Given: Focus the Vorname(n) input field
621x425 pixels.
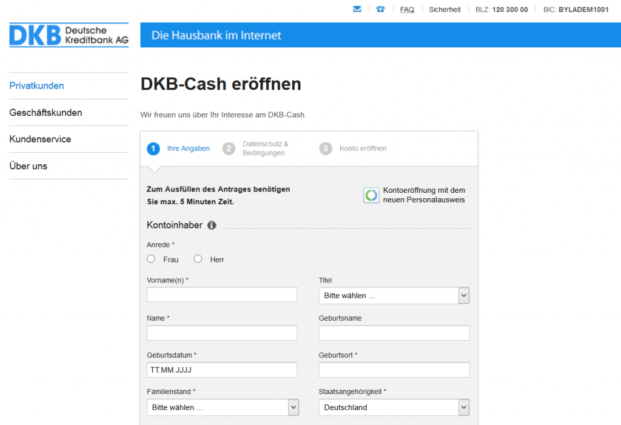Looking at the screenshot, I should (222, 295).
